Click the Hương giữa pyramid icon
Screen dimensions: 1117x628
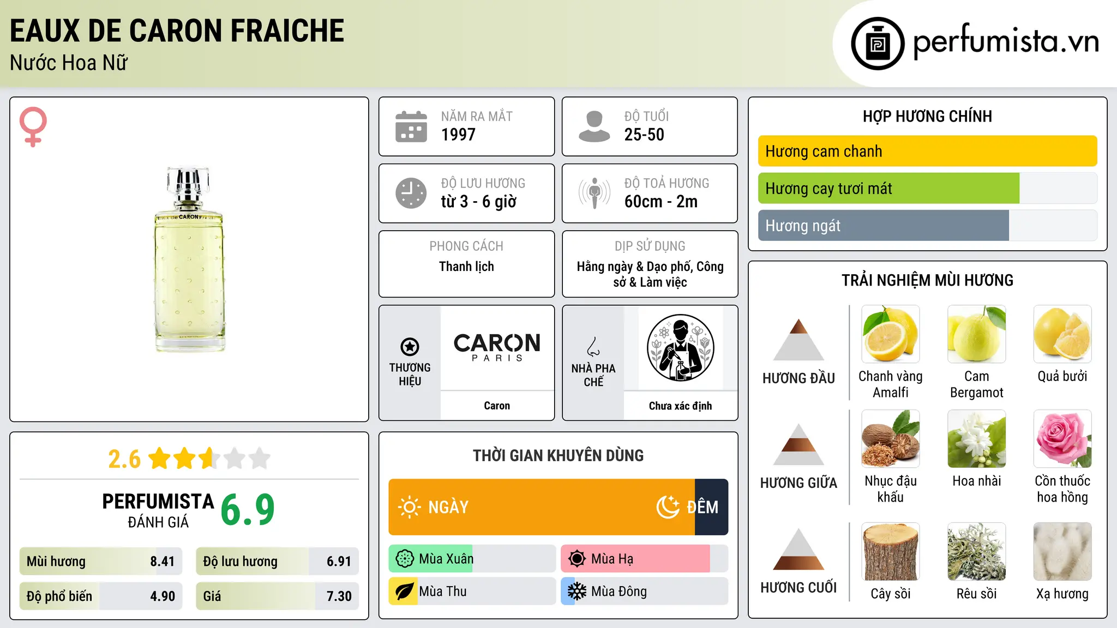click(798, 444)
